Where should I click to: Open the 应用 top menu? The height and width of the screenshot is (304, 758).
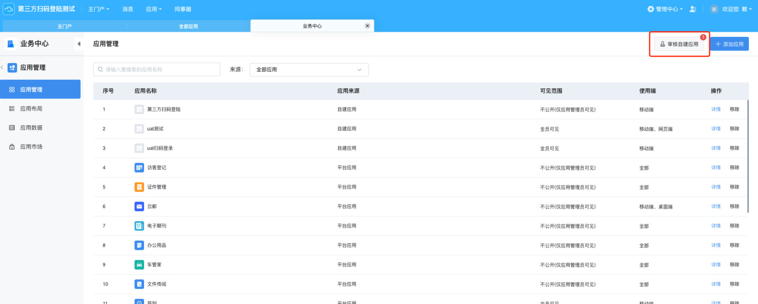tap(154, 9)
